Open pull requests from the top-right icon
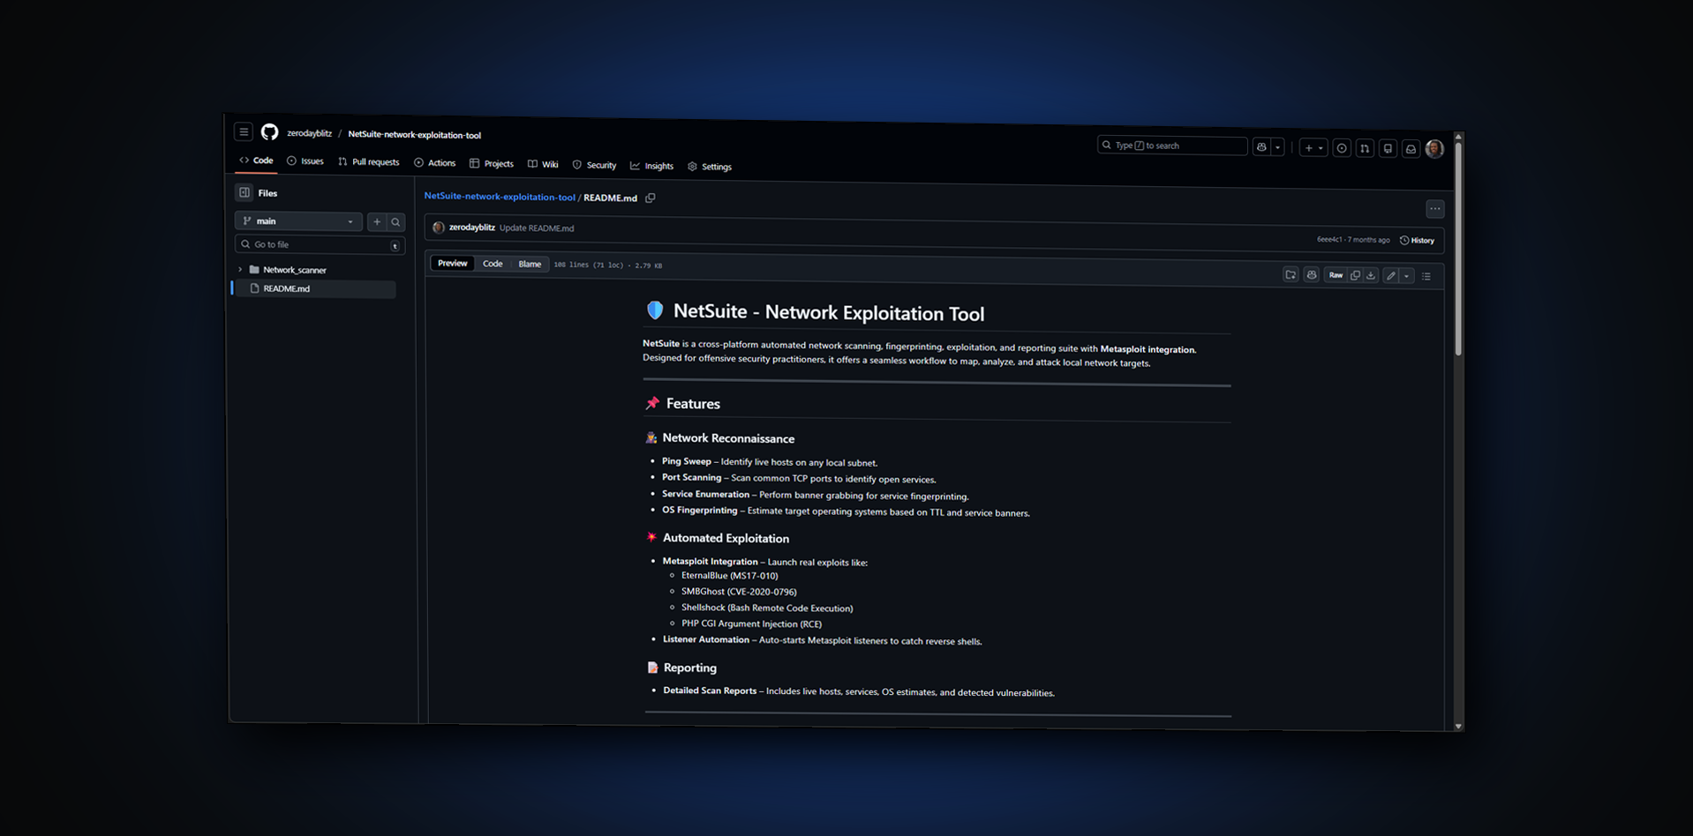1693x836 pixels. click(x=1364, y=148)
